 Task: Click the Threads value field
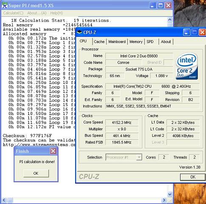[x=195, y=157]
